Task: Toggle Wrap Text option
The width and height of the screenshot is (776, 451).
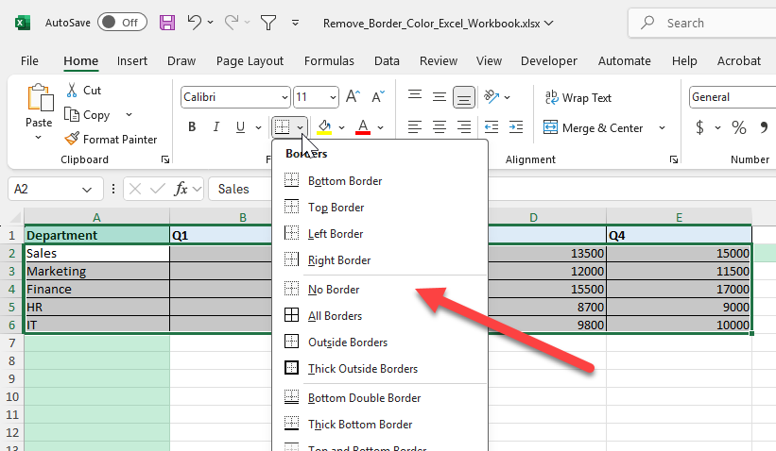Action: click(578, 97)
